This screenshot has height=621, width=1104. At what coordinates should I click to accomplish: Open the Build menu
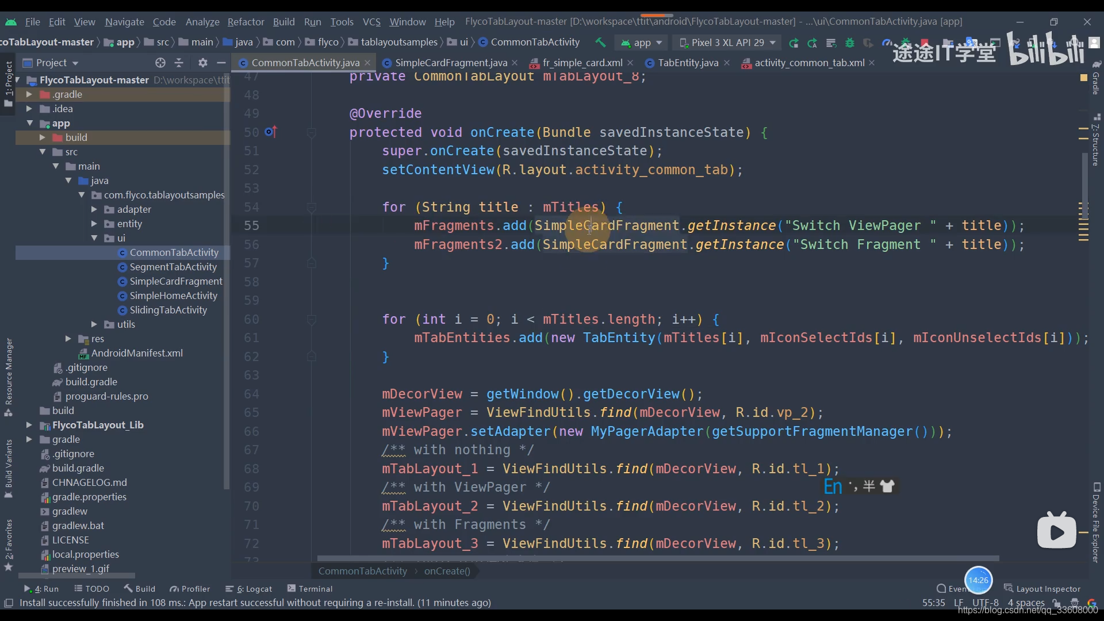(x=283, y=21)
